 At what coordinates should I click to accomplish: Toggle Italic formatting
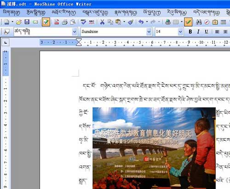tap(198, 32)
